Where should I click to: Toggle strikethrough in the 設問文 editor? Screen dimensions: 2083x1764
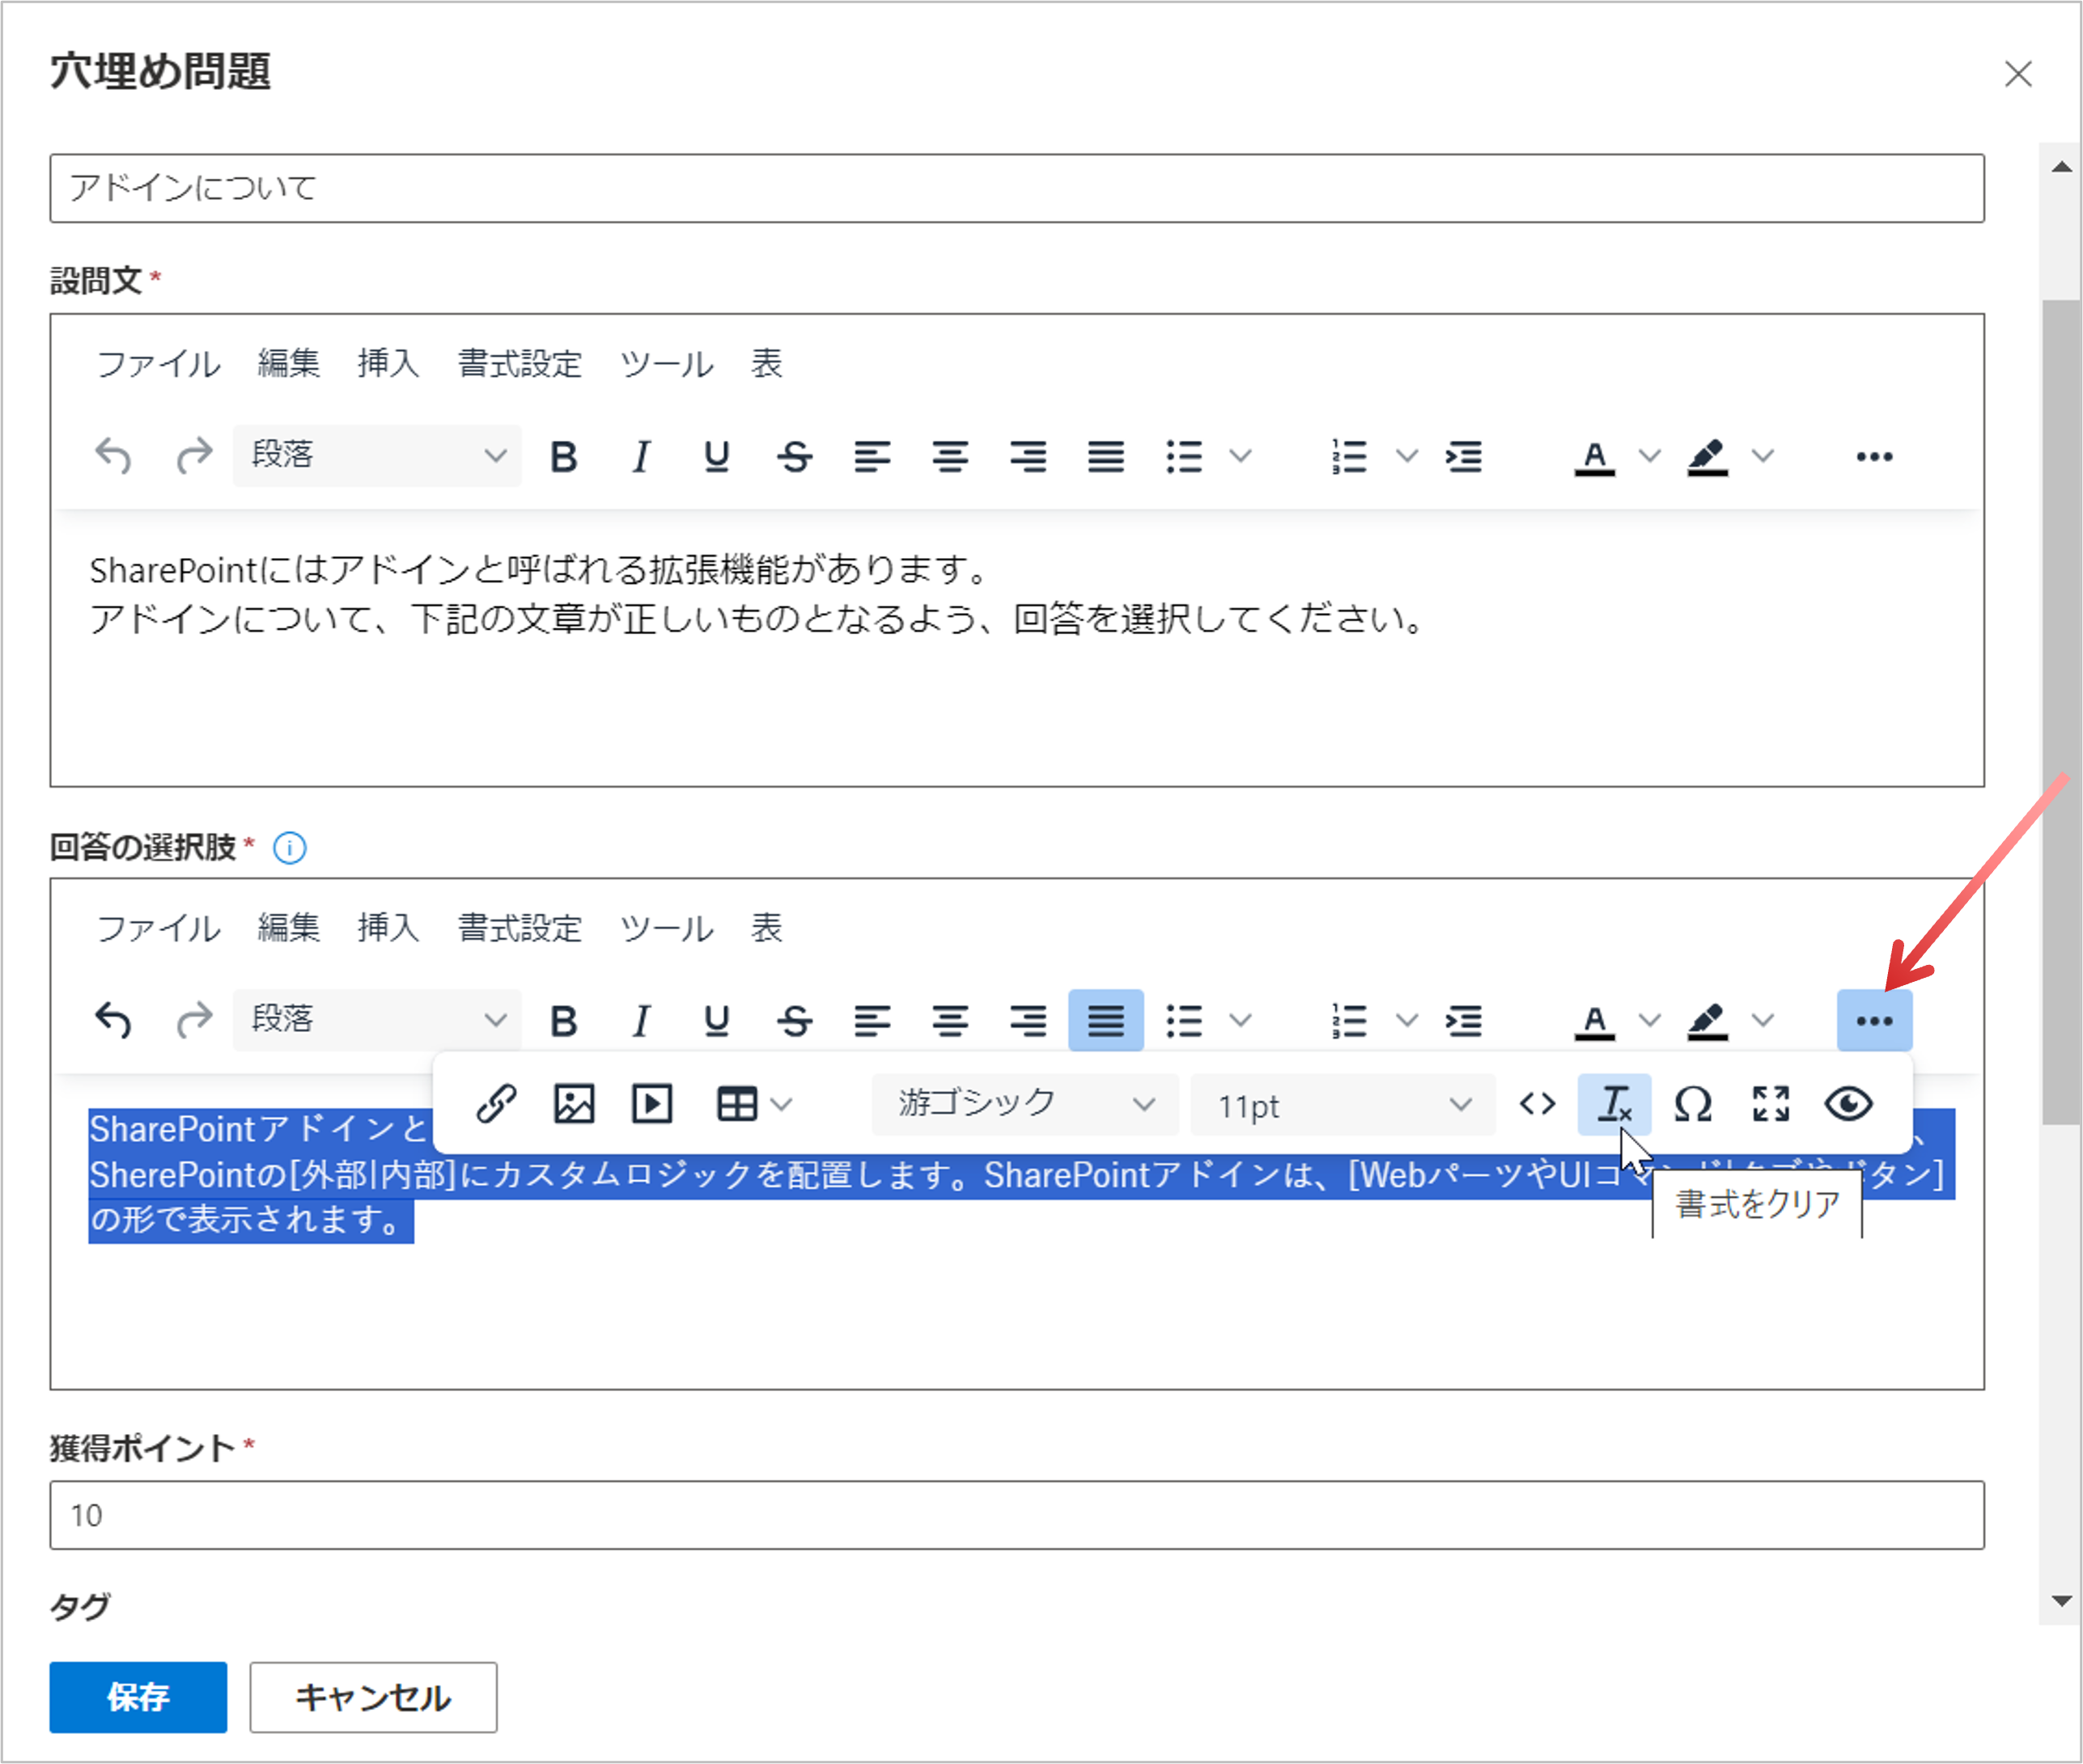click(795, 456)
